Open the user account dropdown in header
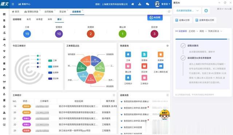Screen dimensions: 233x135 click(x=166, y=4)
